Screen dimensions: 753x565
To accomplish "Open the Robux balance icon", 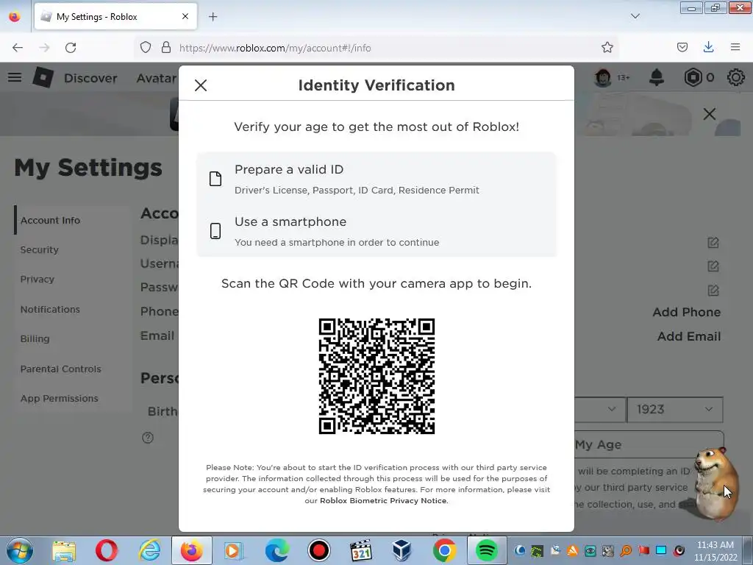I will pyautogui.click(x=693, y=77).
